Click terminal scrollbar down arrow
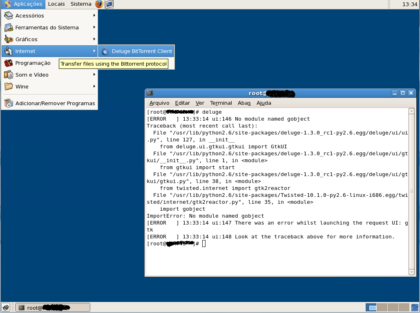The image size is (420, 313). 412,272
